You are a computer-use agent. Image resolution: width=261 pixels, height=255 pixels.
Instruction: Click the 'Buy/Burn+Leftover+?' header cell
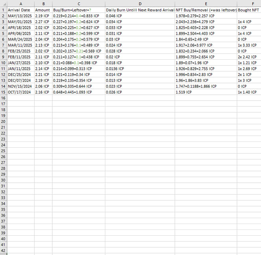[79, 10]
